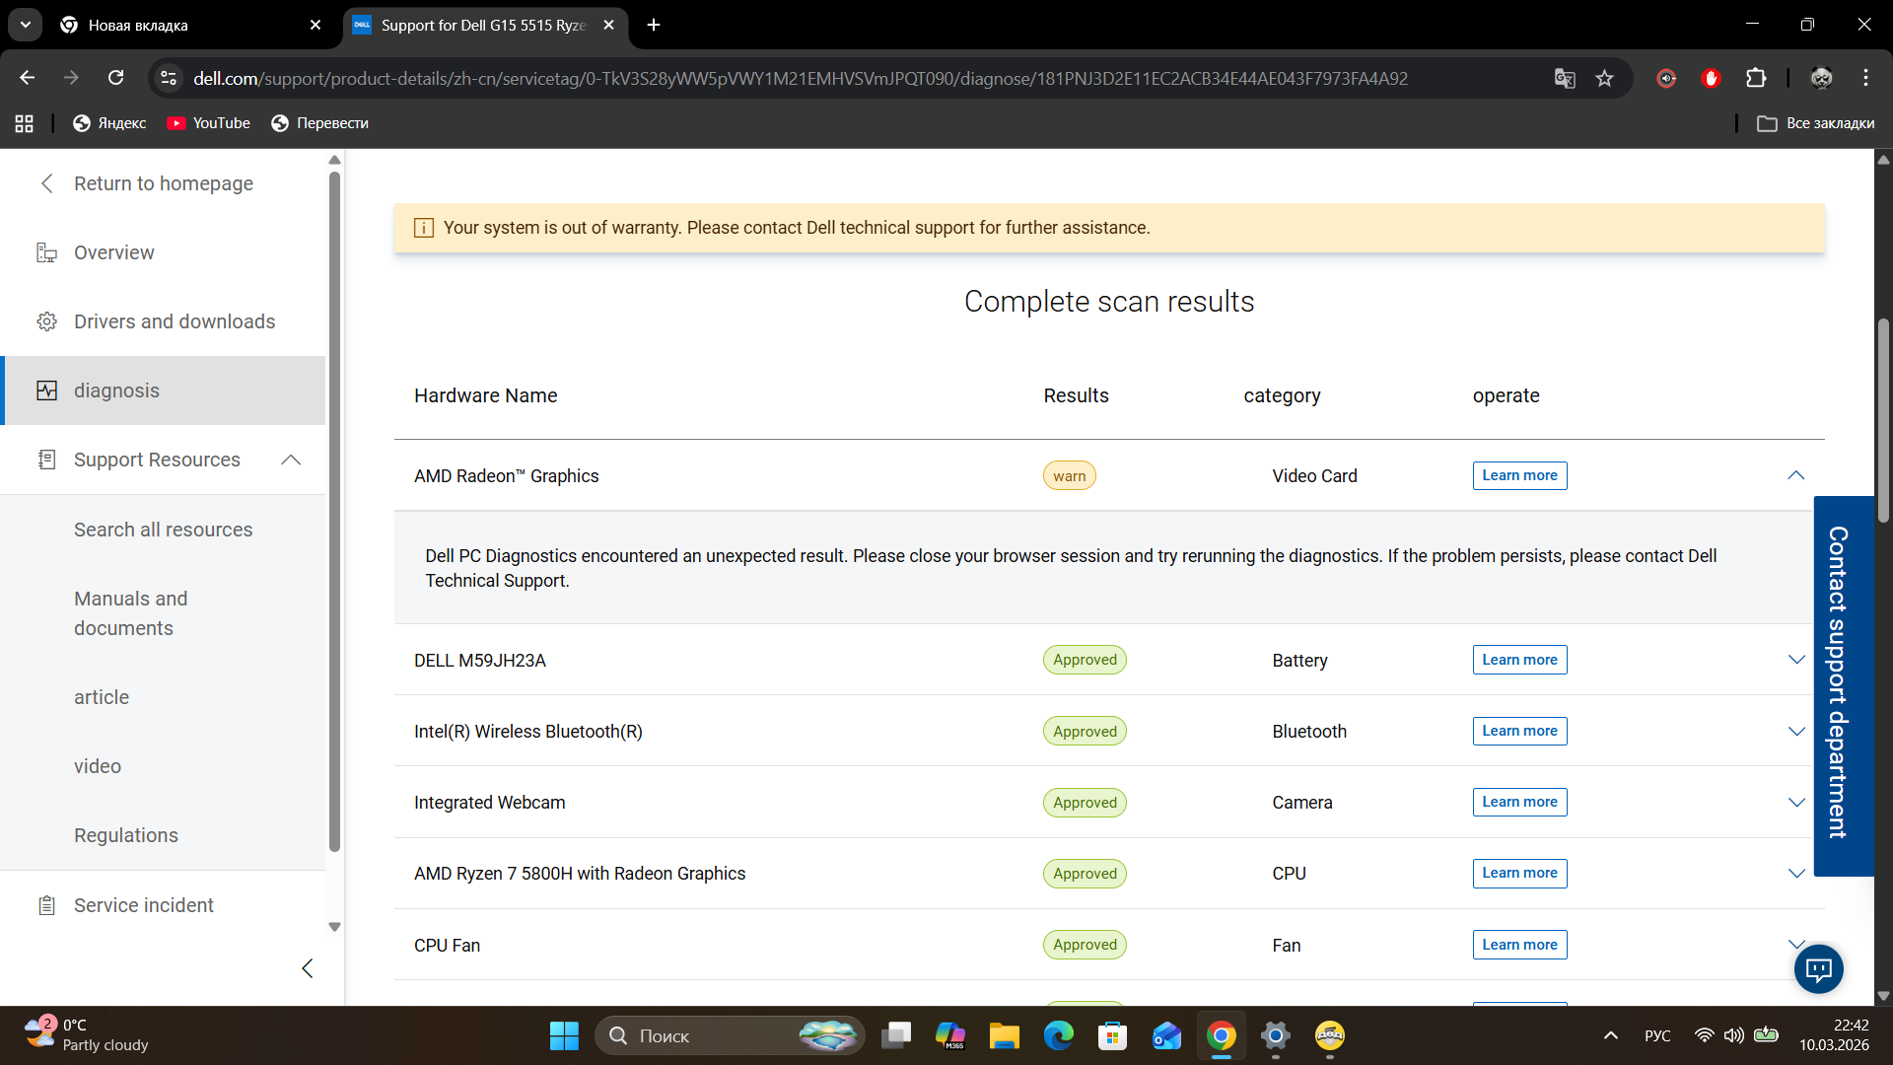Open Windows Start menu
Screen dimensions: 1893x1065
[x=564, y=1035]
